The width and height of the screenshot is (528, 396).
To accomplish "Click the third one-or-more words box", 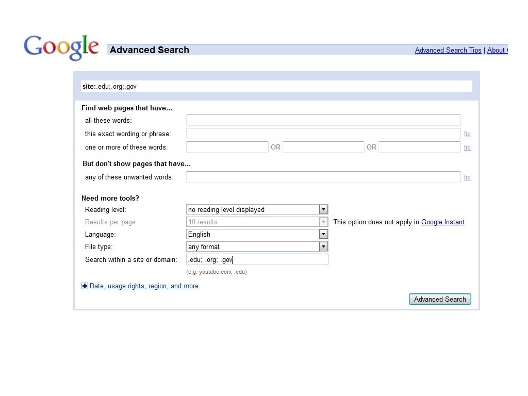I will pyautogui.click(x=419, y=147).
